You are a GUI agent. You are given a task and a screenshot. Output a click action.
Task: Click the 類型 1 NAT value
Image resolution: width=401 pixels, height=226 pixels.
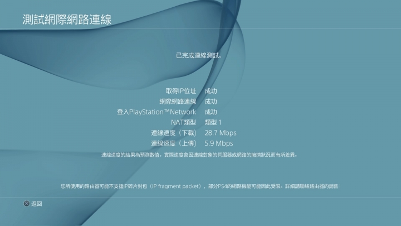coord(213,122)
